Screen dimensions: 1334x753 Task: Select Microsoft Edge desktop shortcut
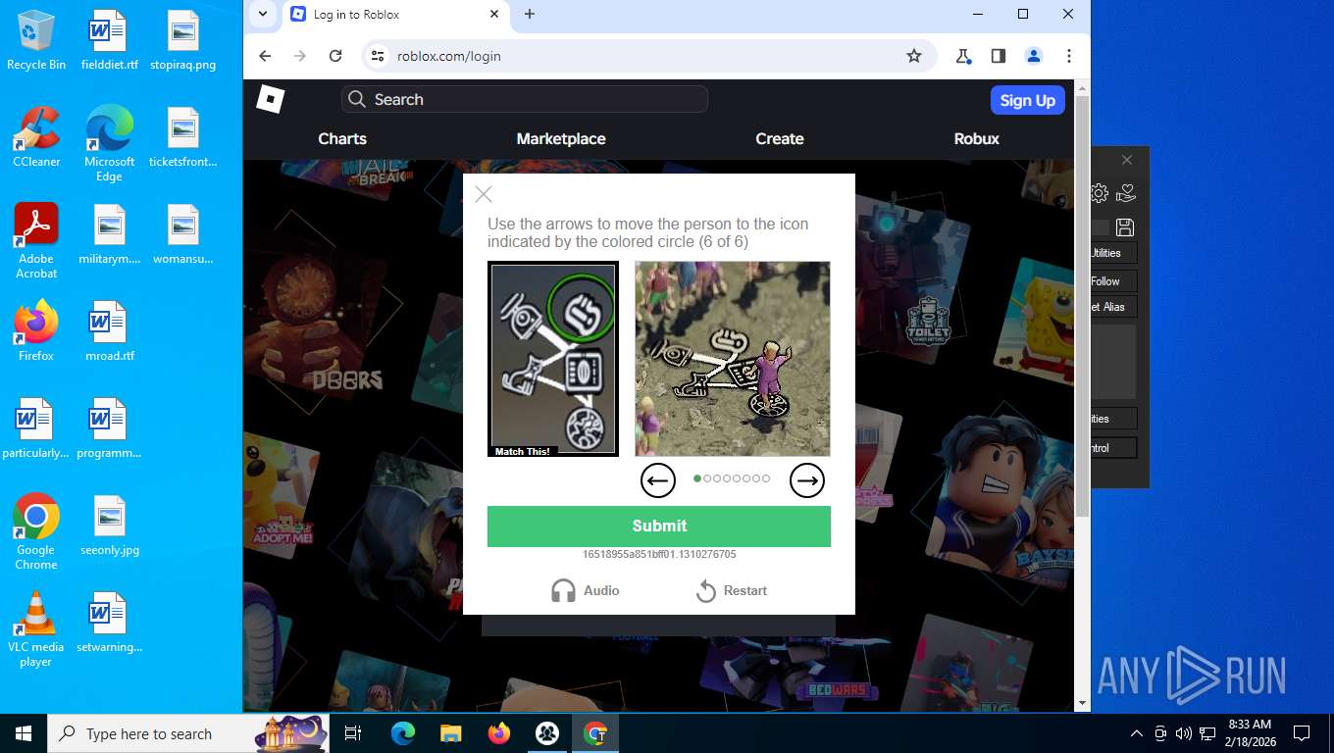click(x=109, y=144)
